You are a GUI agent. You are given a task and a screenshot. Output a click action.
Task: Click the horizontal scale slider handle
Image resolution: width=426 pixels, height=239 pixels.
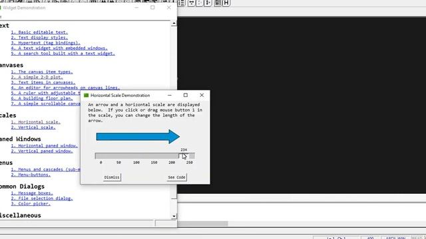(x=184, y=156)
